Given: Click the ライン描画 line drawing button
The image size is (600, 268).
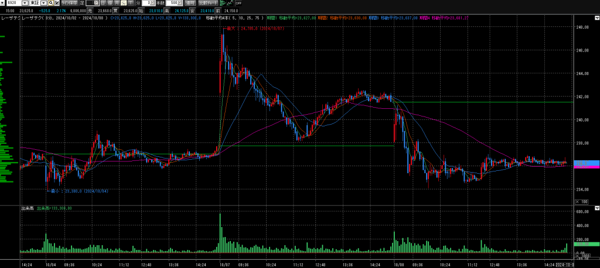Looking at the screenshot, I should point(69,3).
